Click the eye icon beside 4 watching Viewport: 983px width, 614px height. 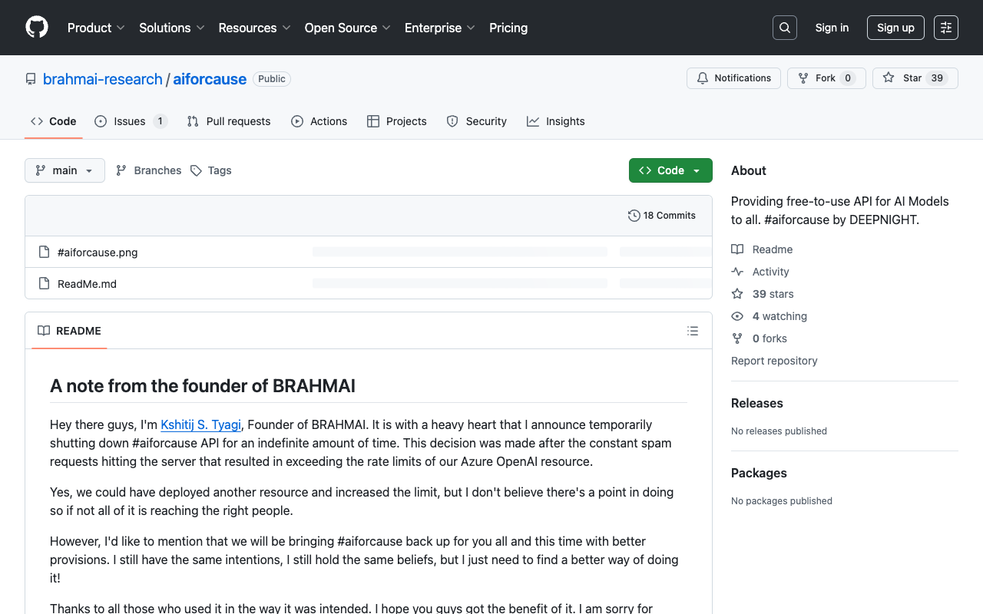pos(737,316)
